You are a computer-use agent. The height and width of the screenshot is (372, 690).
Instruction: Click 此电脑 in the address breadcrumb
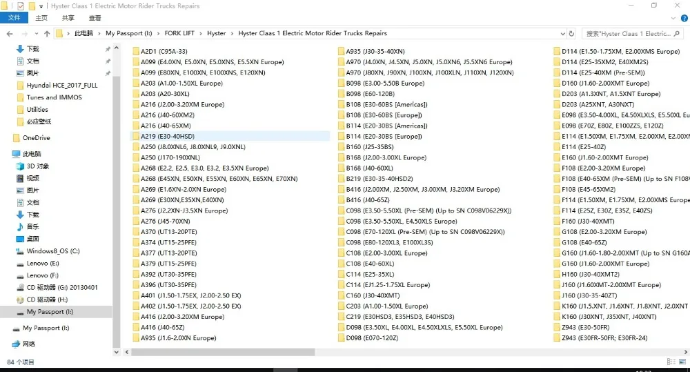click(x=83, y=33)
